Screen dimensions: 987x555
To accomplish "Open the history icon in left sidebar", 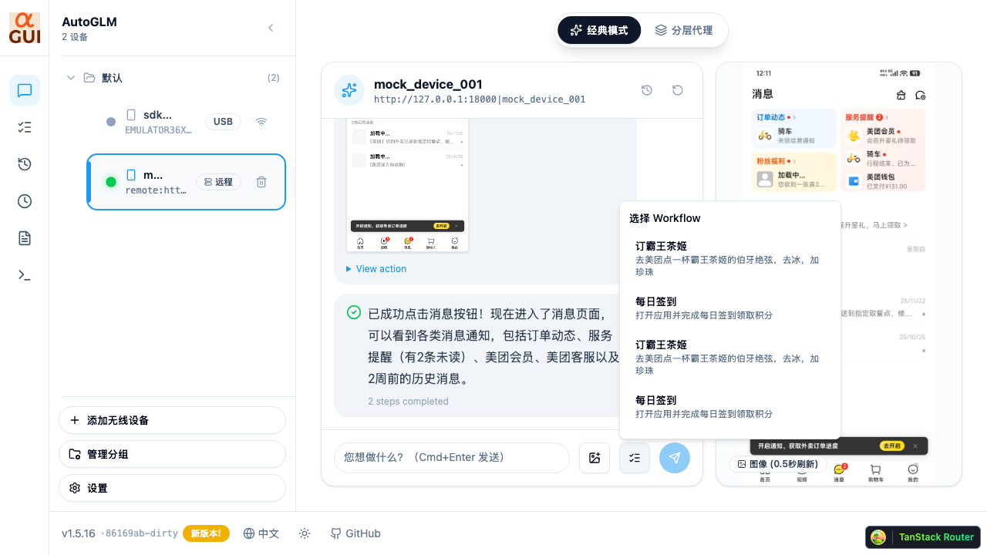I will coord(25,164).
